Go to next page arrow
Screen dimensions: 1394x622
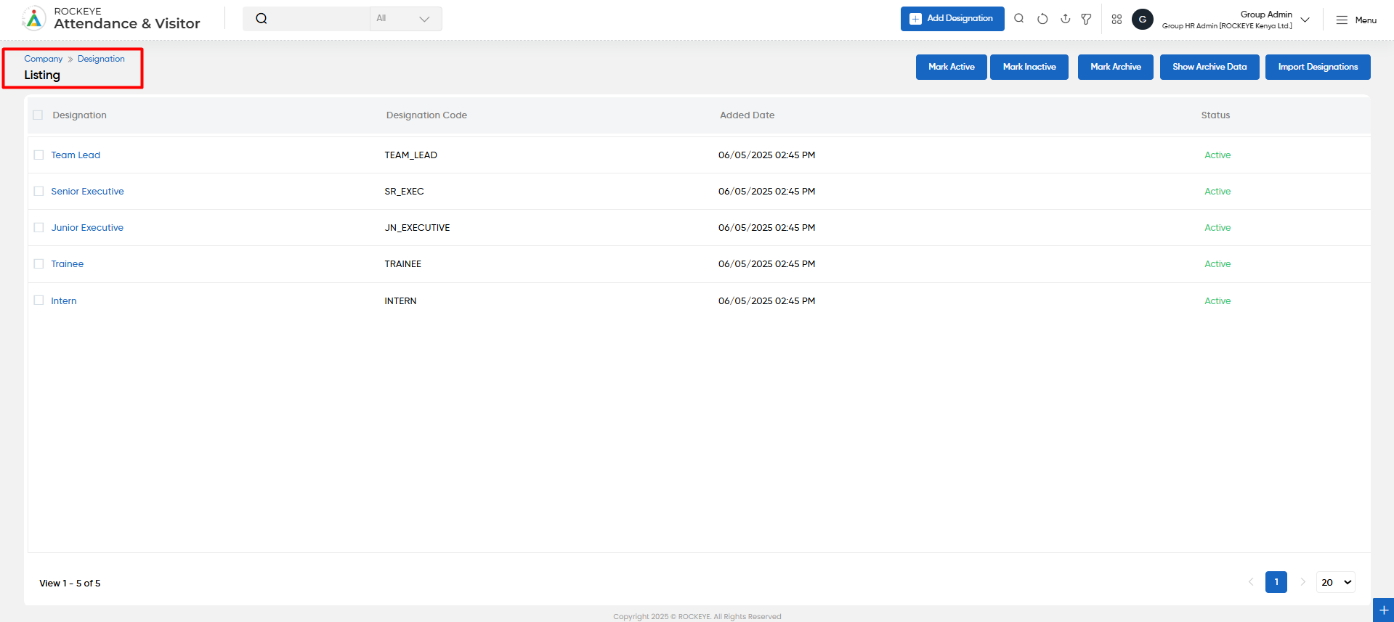(x=1302, y=582)
